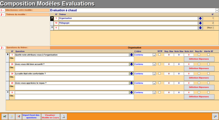This screenshot has width=219, height=120.
Task: Click the Note Max field of question 20
Action: (178, 64)
